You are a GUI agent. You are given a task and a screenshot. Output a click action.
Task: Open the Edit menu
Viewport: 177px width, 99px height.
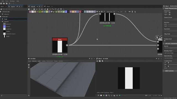tap(2, 1)
